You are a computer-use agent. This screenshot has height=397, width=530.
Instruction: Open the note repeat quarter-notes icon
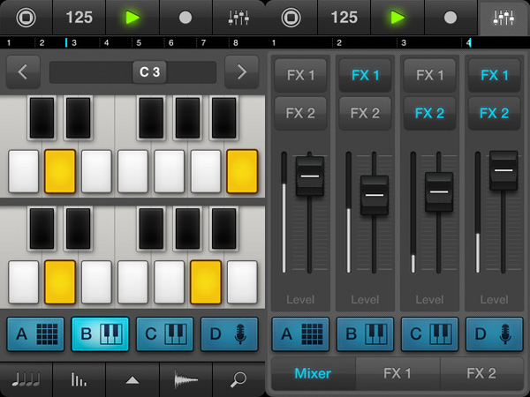[x=26, y=379]
